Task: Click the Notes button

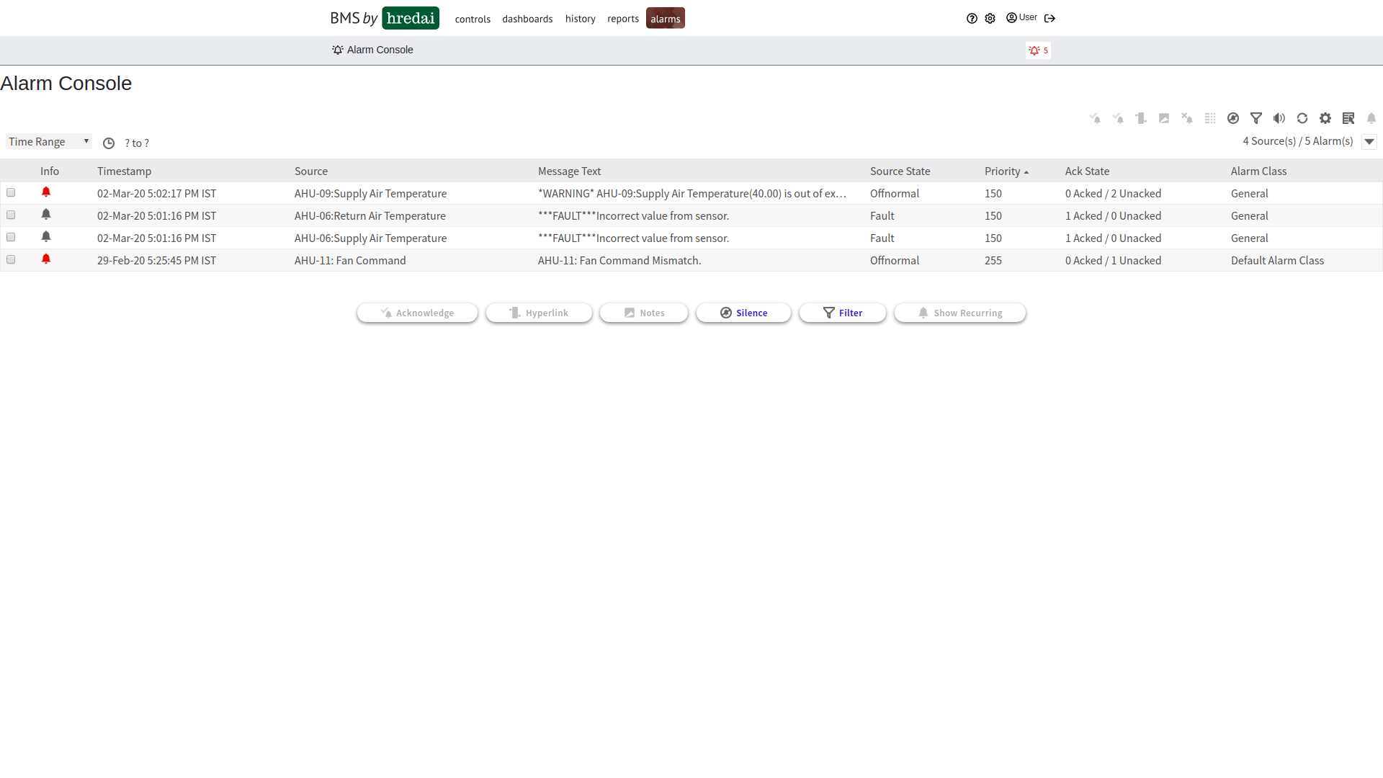Action: 644,313
